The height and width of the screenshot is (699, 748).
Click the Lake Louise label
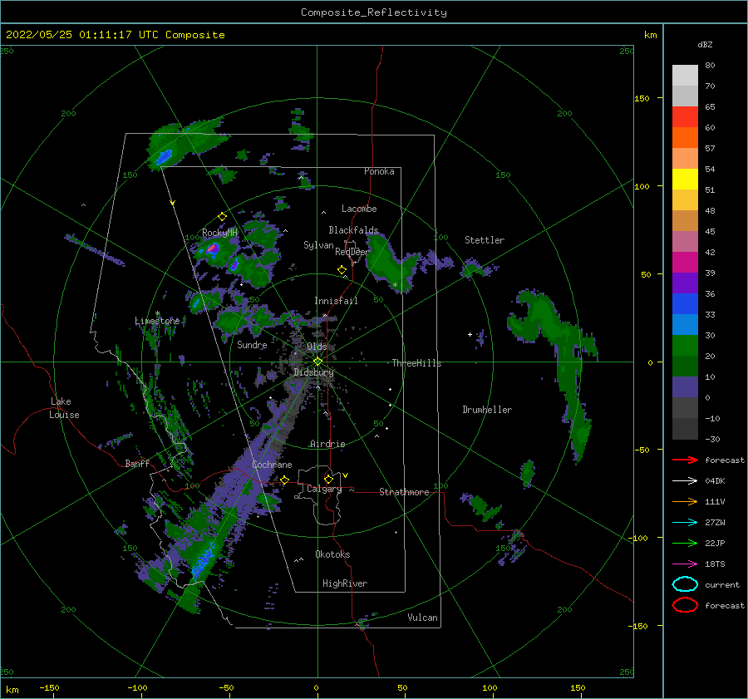coord(65,408)
